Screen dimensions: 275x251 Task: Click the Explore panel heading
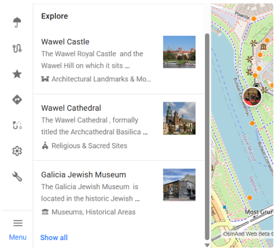(54, 16)
